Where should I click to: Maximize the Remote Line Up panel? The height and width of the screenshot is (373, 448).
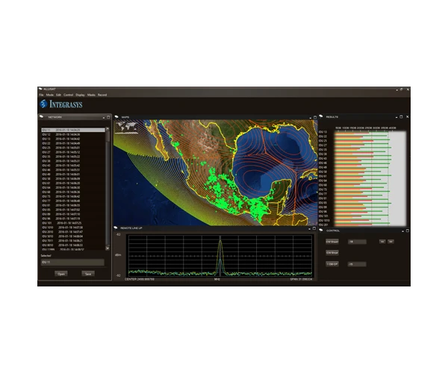click(x=314, y=228)
